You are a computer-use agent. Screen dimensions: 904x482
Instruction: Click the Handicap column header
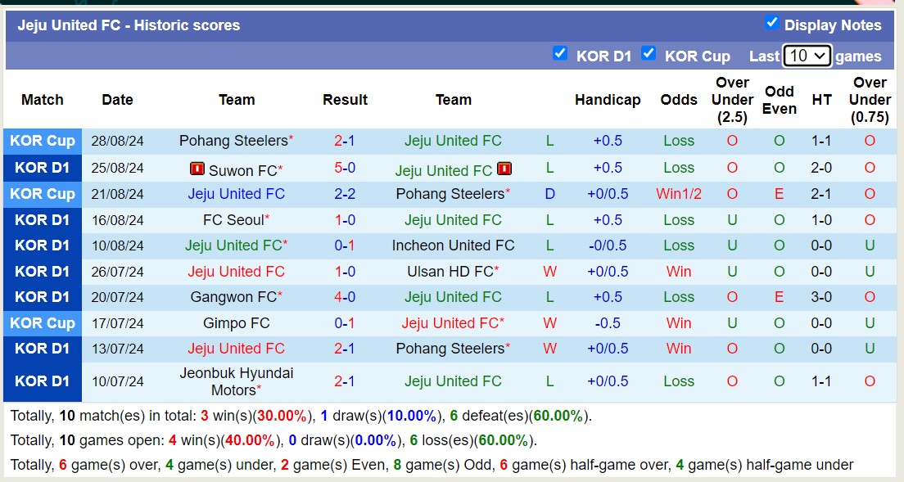(608, 100)
